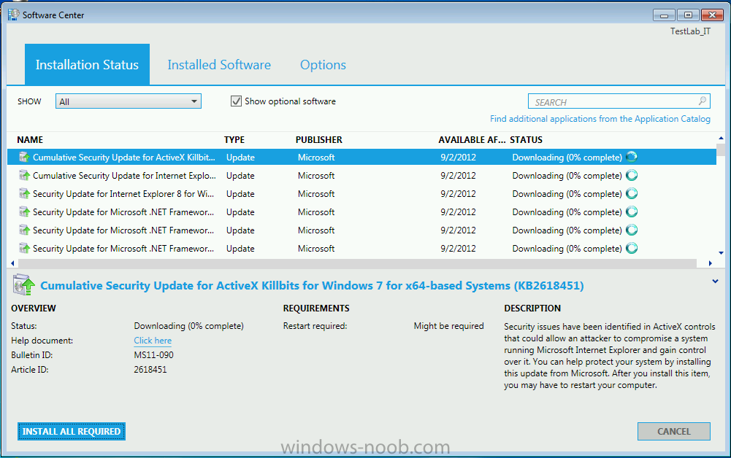Click downloading spinner on Internet Explorer 8 row

(632, 193)
